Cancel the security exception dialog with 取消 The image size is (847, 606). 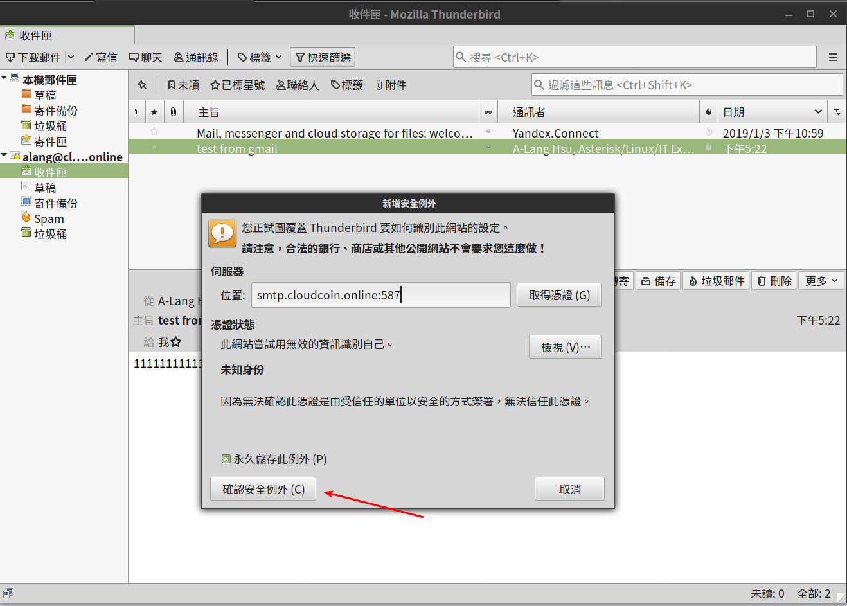coord(569,489)
